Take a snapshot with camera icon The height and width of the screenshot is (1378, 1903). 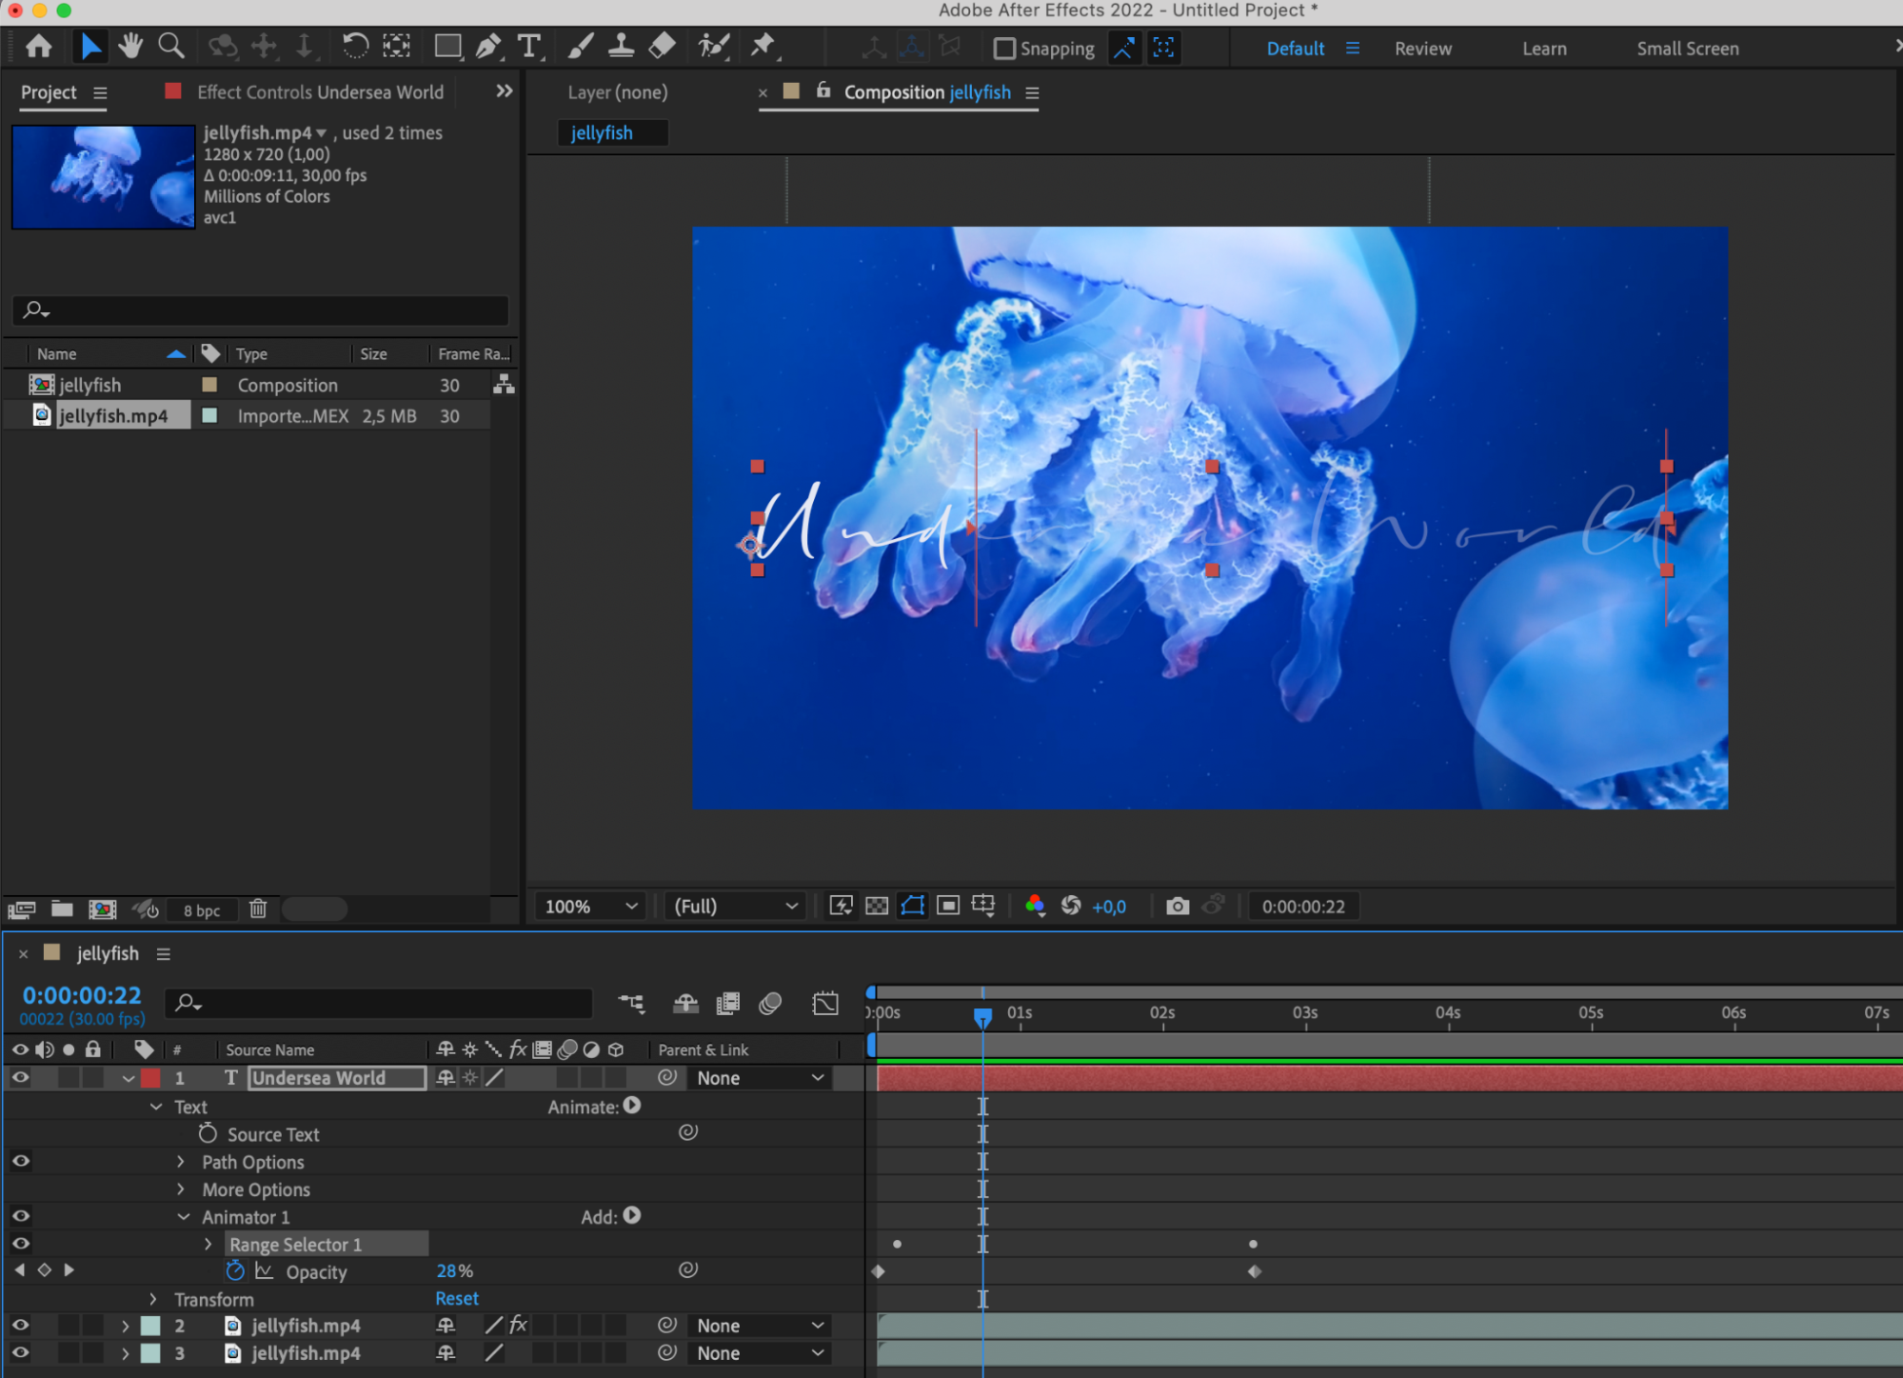(1178, 906)
